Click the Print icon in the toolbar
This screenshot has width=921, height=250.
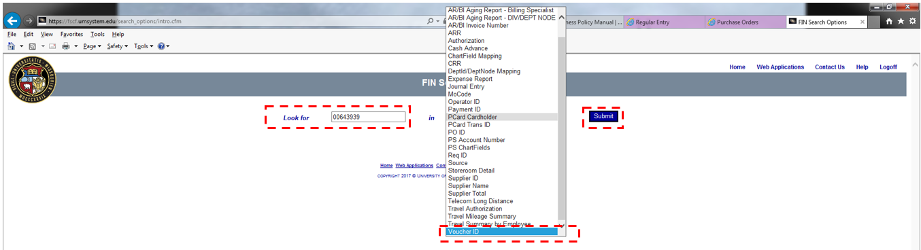coord(66,46)
